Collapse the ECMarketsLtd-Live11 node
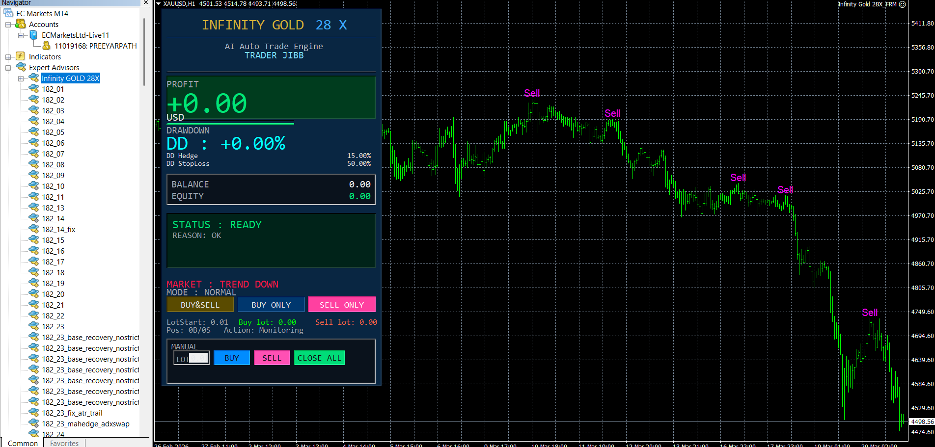The width and height of the screenshot is (935, 447). [x=21, y=35]
